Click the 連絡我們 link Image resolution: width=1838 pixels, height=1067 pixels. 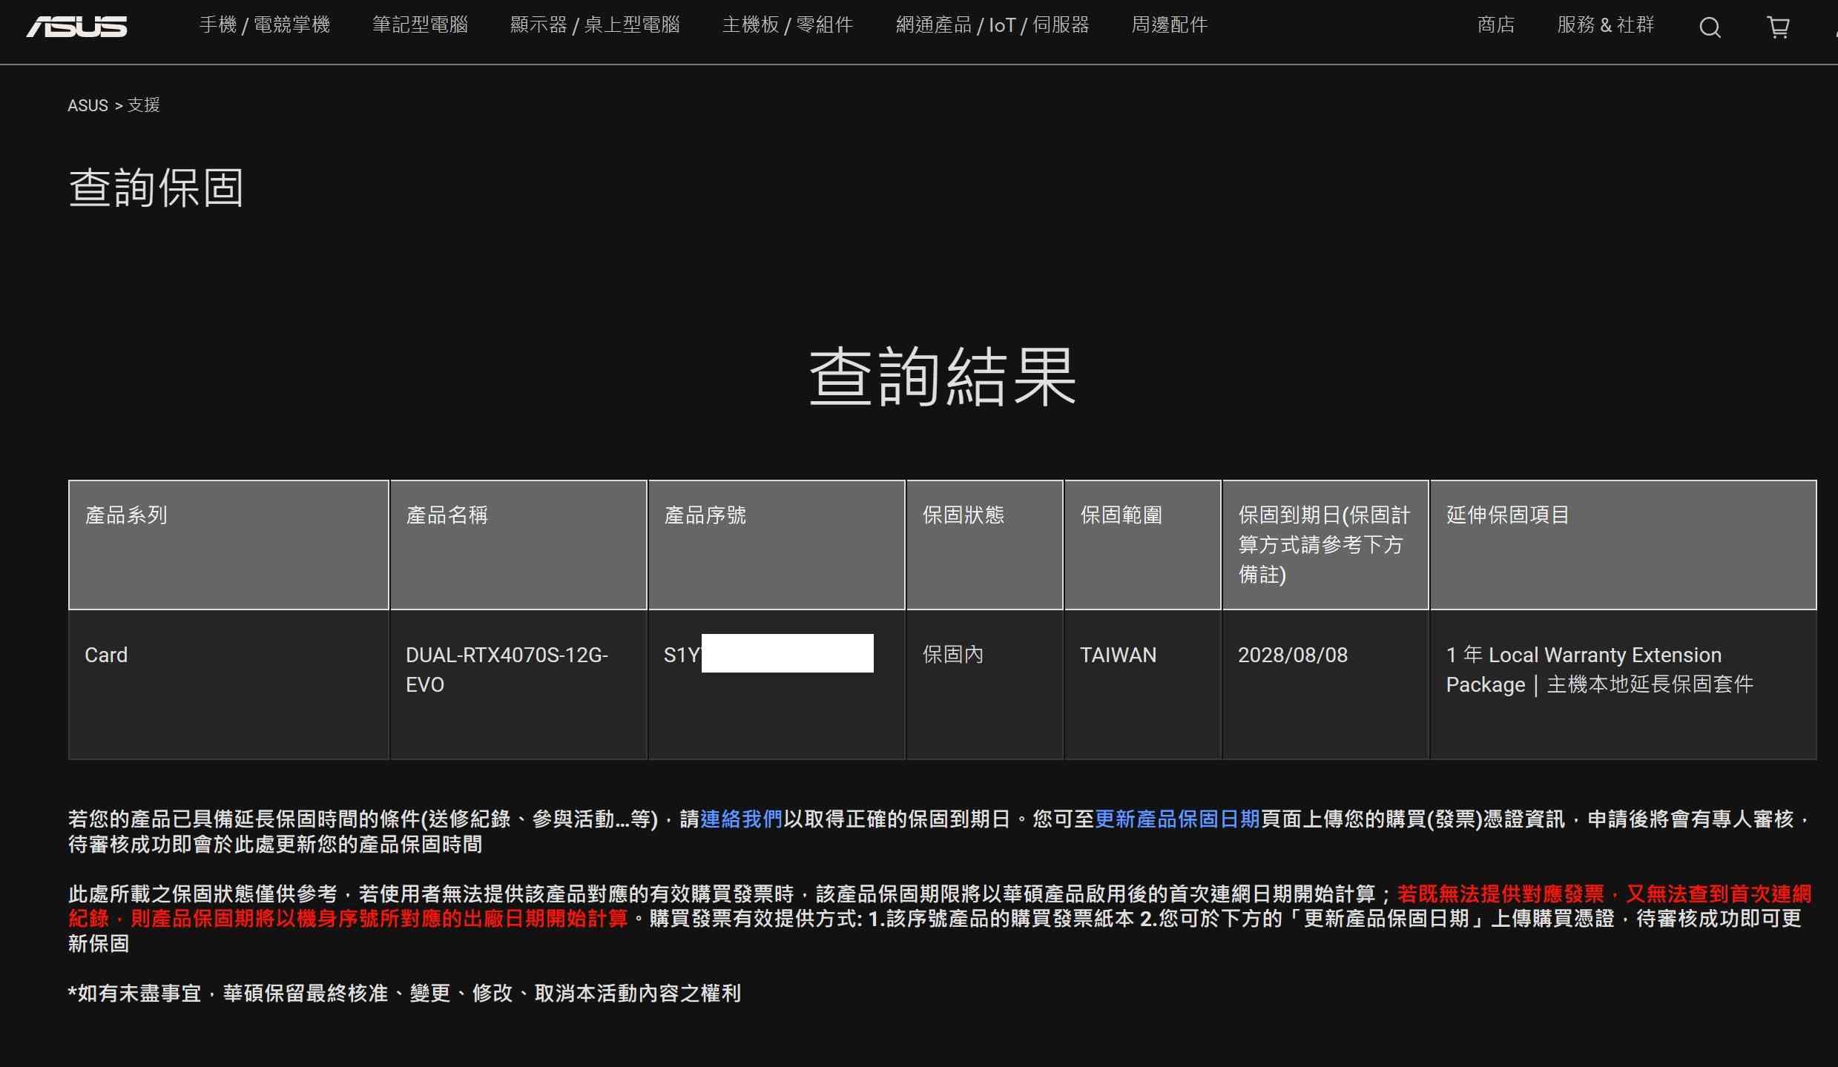click(741, 819)
